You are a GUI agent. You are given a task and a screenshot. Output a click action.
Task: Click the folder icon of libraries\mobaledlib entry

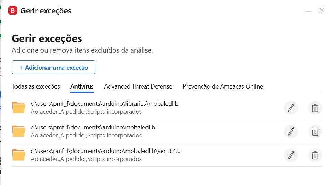(x=19, y=107)
